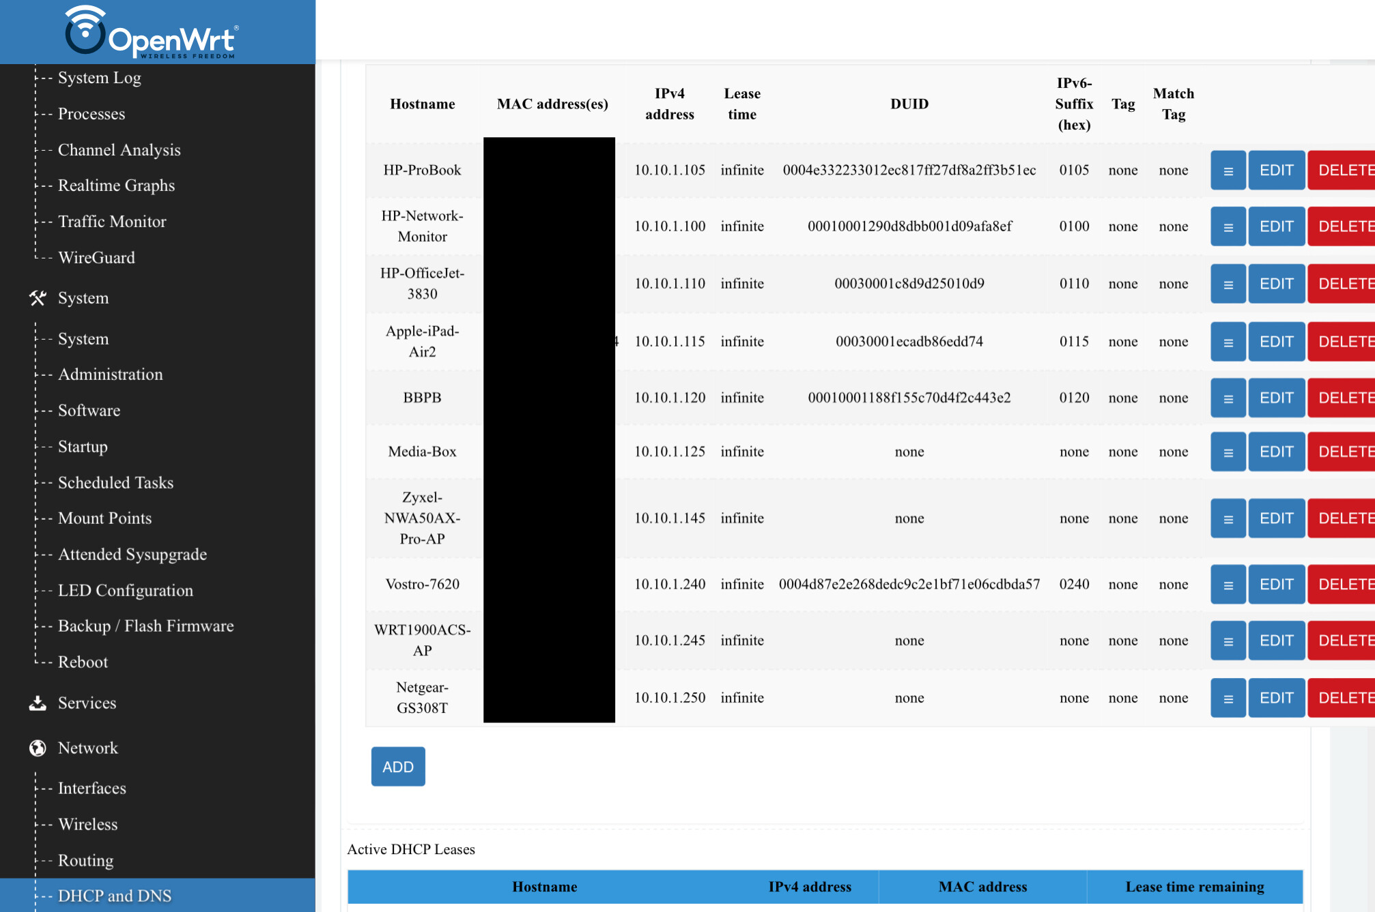Open Wireless page
1375x912 pixels.
click(x=88, y=825)
